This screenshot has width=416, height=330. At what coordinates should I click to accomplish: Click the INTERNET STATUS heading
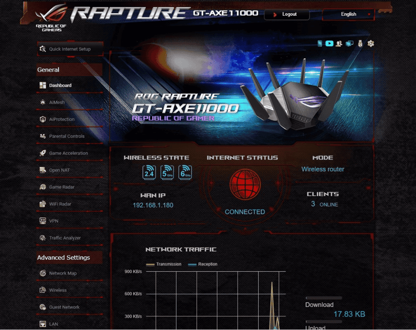[x=242, y=158]
